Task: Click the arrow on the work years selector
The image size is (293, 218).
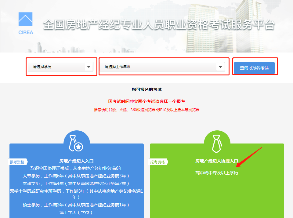Action: coord(220,67)
